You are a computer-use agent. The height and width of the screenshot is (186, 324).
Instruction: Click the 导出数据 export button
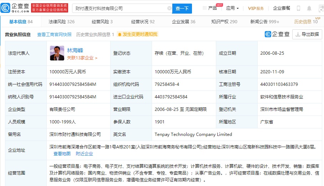click(307, 34)
